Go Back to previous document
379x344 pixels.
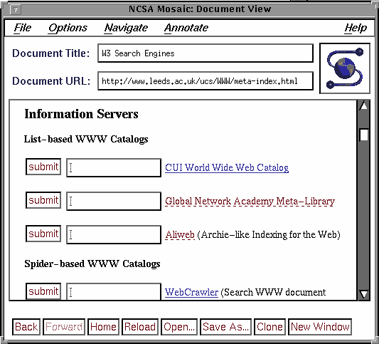(26, 327)
